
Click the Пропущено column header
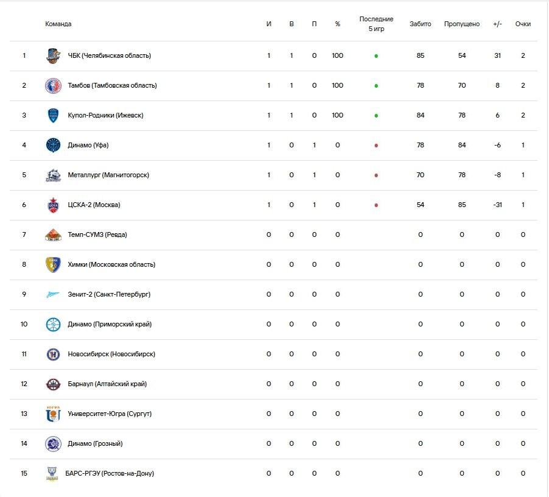pos(462,24)
